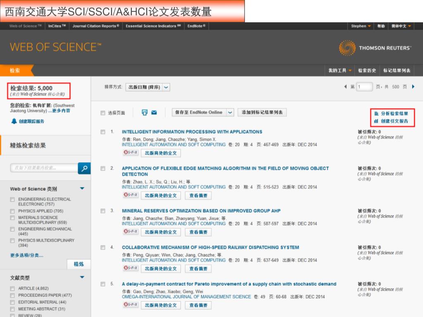Check Materials Science Multidisciplinary category
423x317 pixels.
(12, 218)
